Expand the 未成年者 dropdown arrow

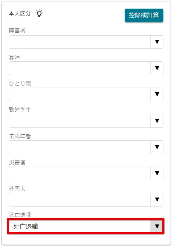tap(157, 147)
